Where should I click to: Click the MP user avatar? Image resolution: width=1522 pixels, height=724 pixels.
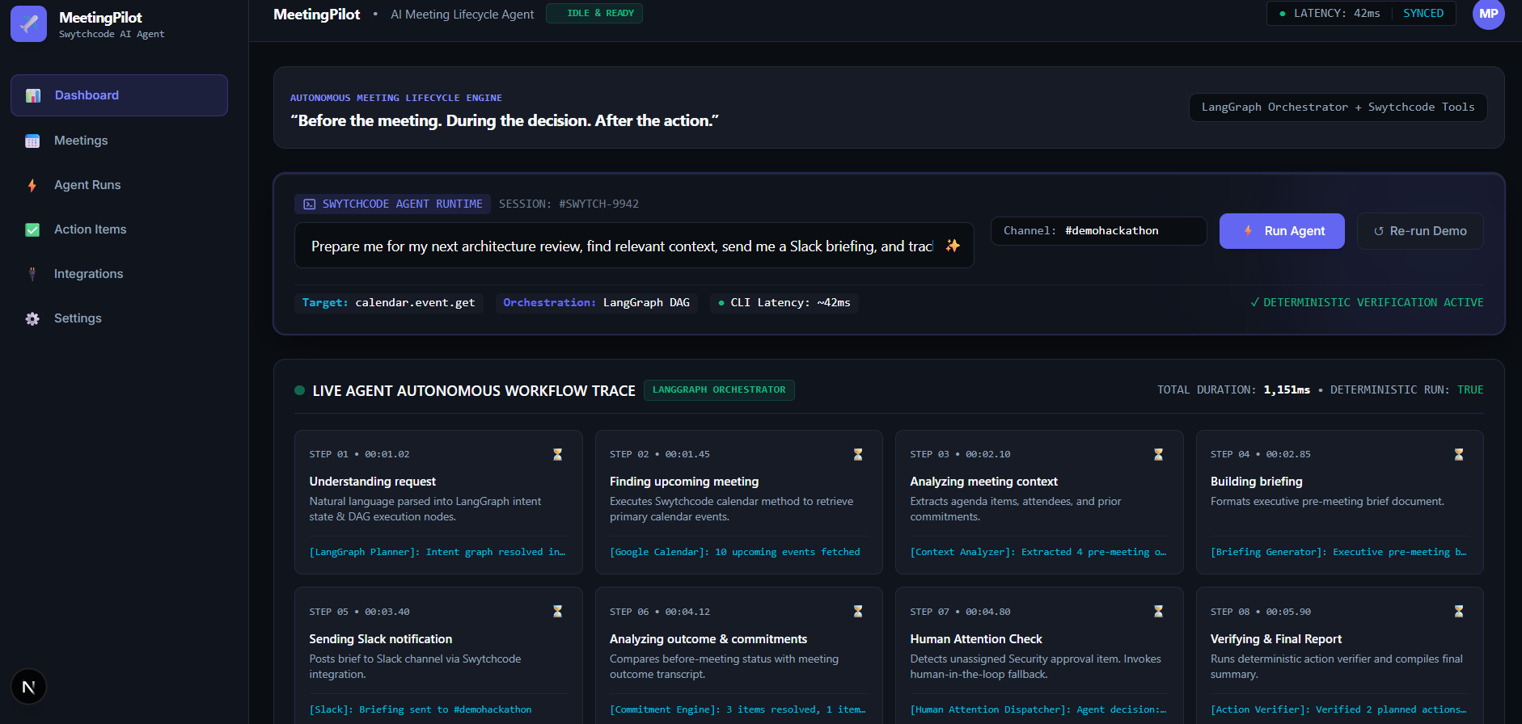pyautogui.click(x=1488, y=14)
